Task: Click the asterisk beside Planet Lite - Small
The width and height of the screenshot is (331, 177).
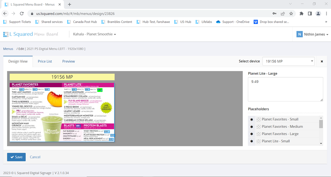Action: 252,141
